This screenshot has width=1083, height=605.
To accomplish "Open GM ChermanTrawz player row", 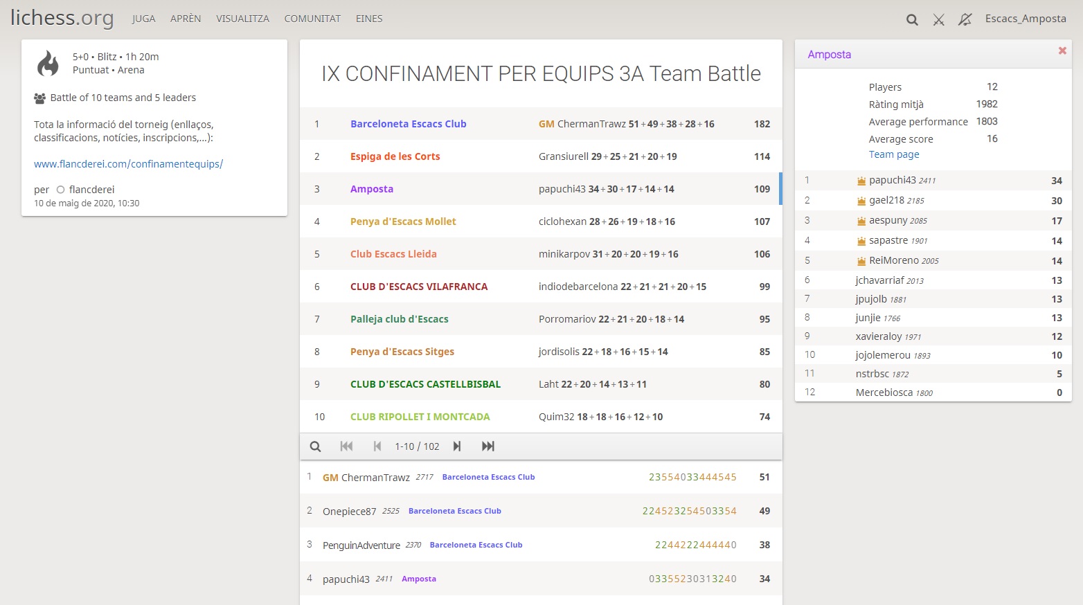I will (x=541, y=477).
